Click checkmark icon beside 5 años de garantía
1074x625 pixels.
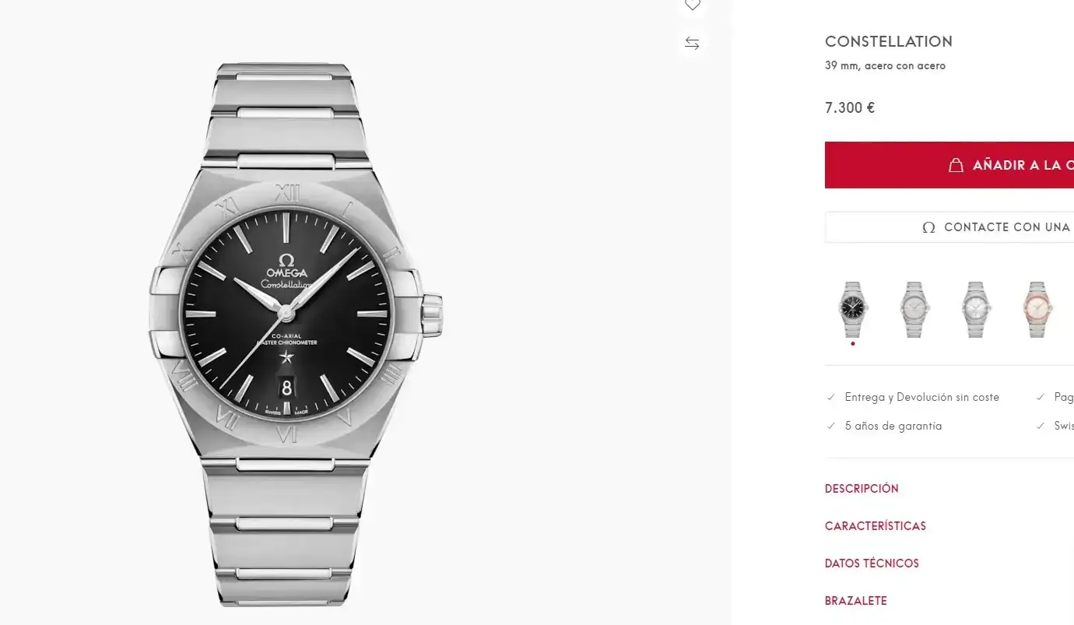click(831, 427)
